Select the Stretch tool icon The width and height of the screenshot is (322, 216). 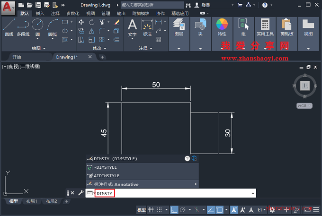tap(81, 40)
